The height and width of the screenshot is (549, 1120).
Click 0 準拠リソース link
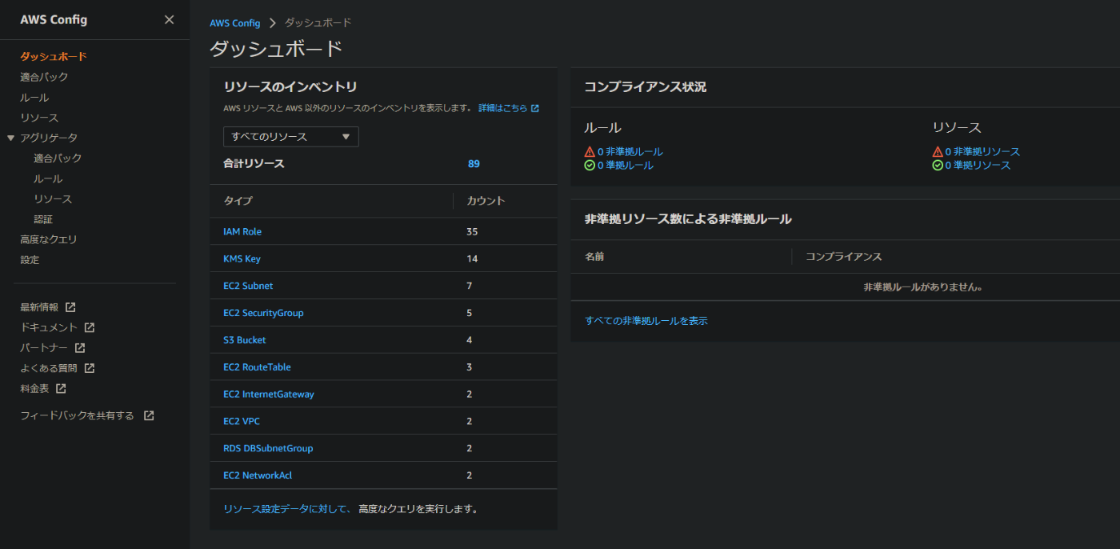point(978,166)
